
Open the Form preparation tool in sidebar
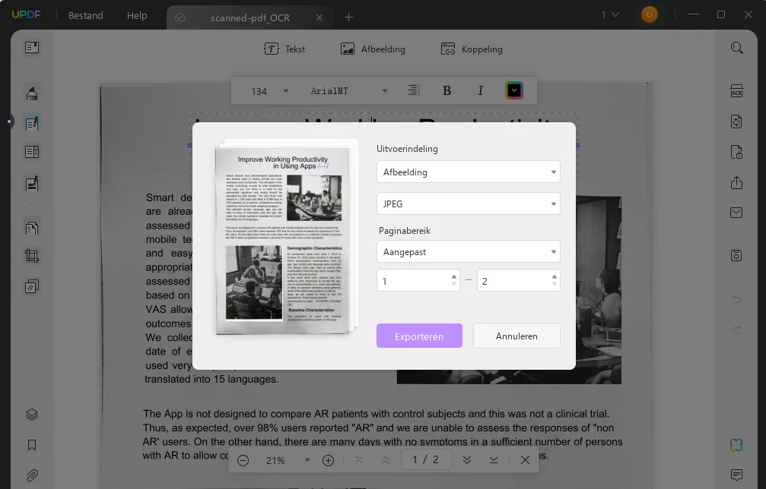point(32,152)
